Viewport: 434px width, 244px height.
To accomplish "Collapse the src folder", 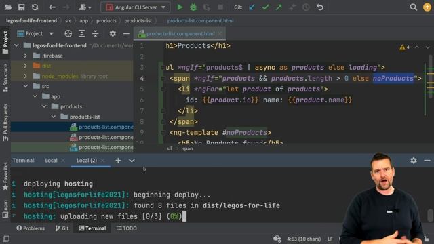I will pyautogui.click(x=26, y=86).
